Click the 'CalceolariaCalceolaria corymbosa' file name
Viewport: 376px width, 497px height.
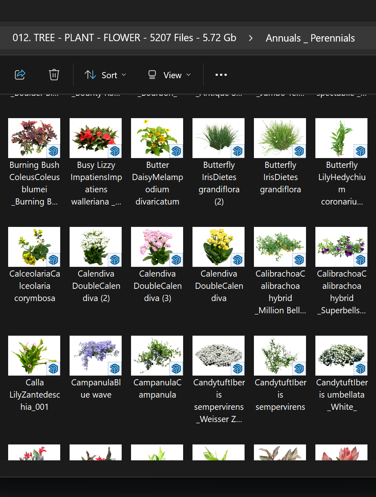tap(35, 286)
